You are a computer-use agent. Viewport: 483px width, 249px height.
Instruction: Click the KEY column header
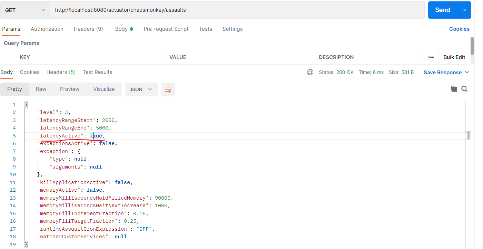coord(25,57)
